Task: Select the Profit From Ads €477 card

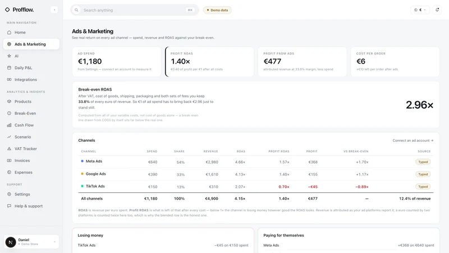Action: tap(302, 62)
